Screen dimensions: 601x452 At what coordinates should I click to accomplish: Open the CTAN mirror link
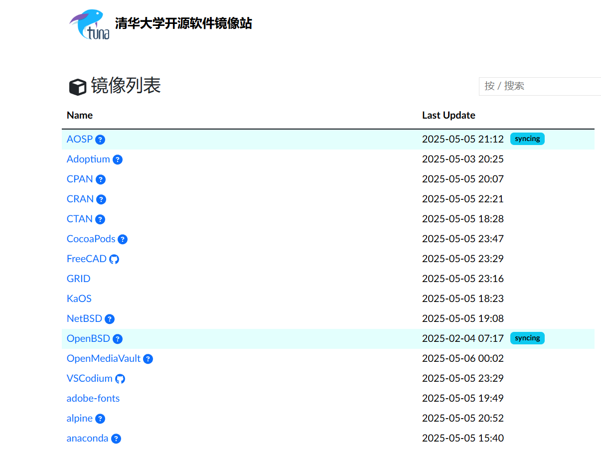click(x=80, y=219)
